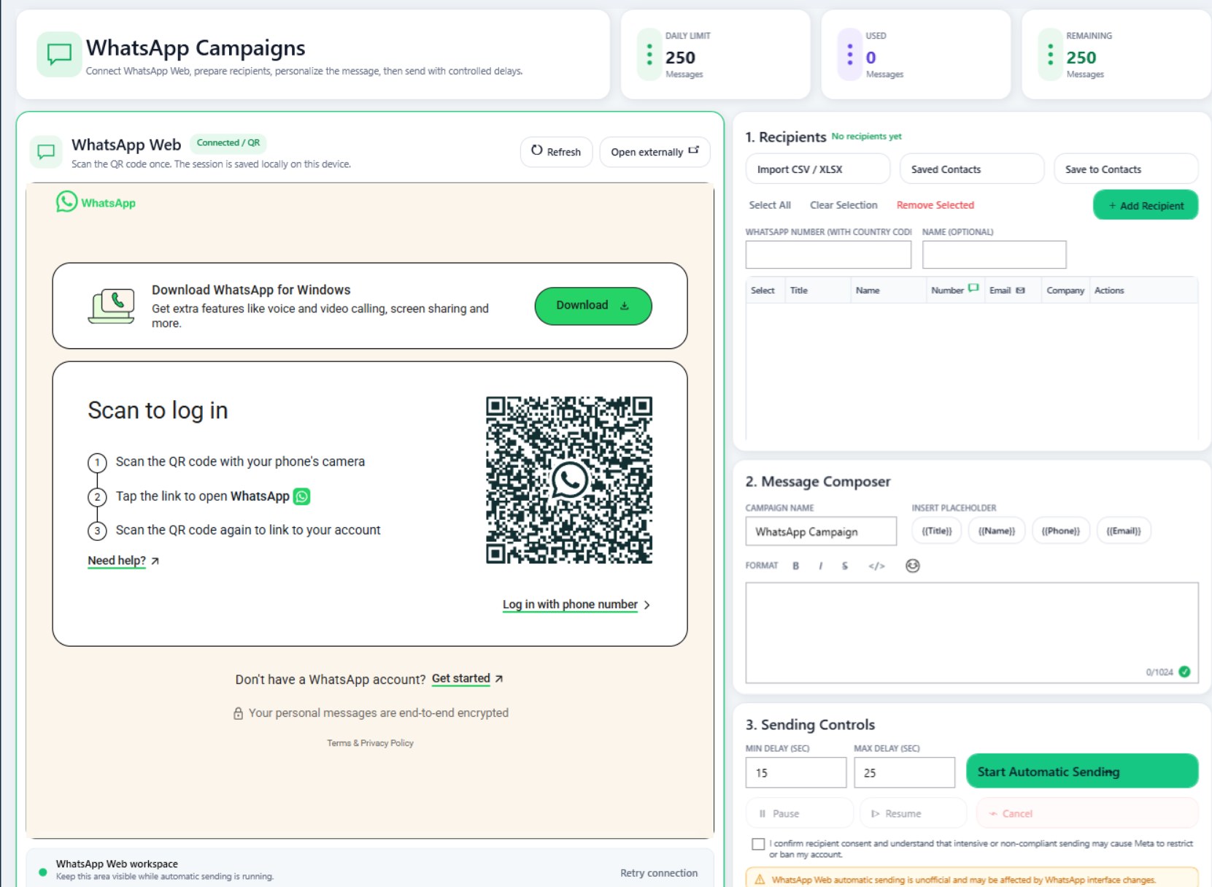The image size is (1212, 887).
Task: Click the green WhatsApp icon in step 2
Action: pyautogui.click(x=301, y=496)
